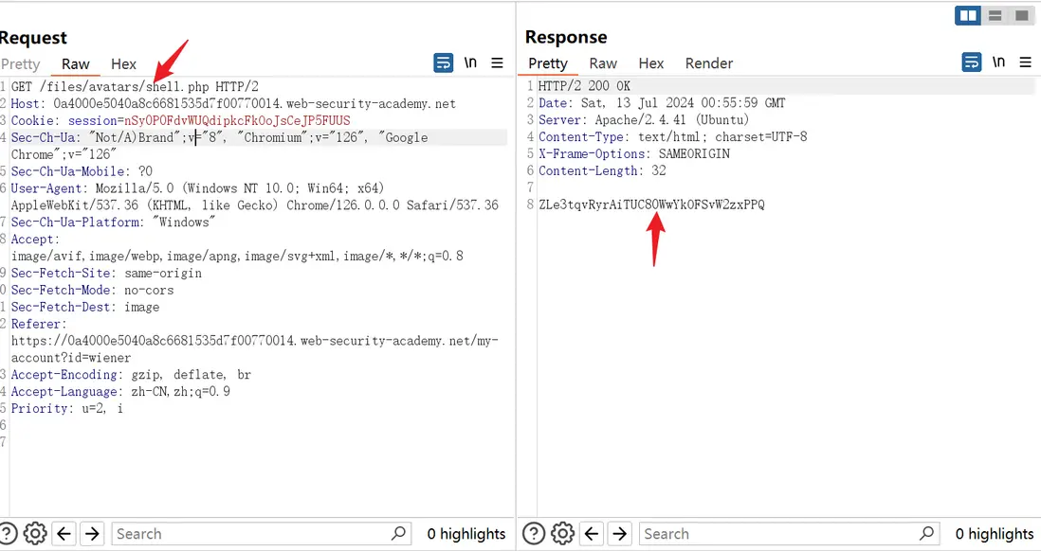The height and width of the screenshot is (551, 1041).
Task: Go to previous match in Request search
Action: [x=64, y=534]
